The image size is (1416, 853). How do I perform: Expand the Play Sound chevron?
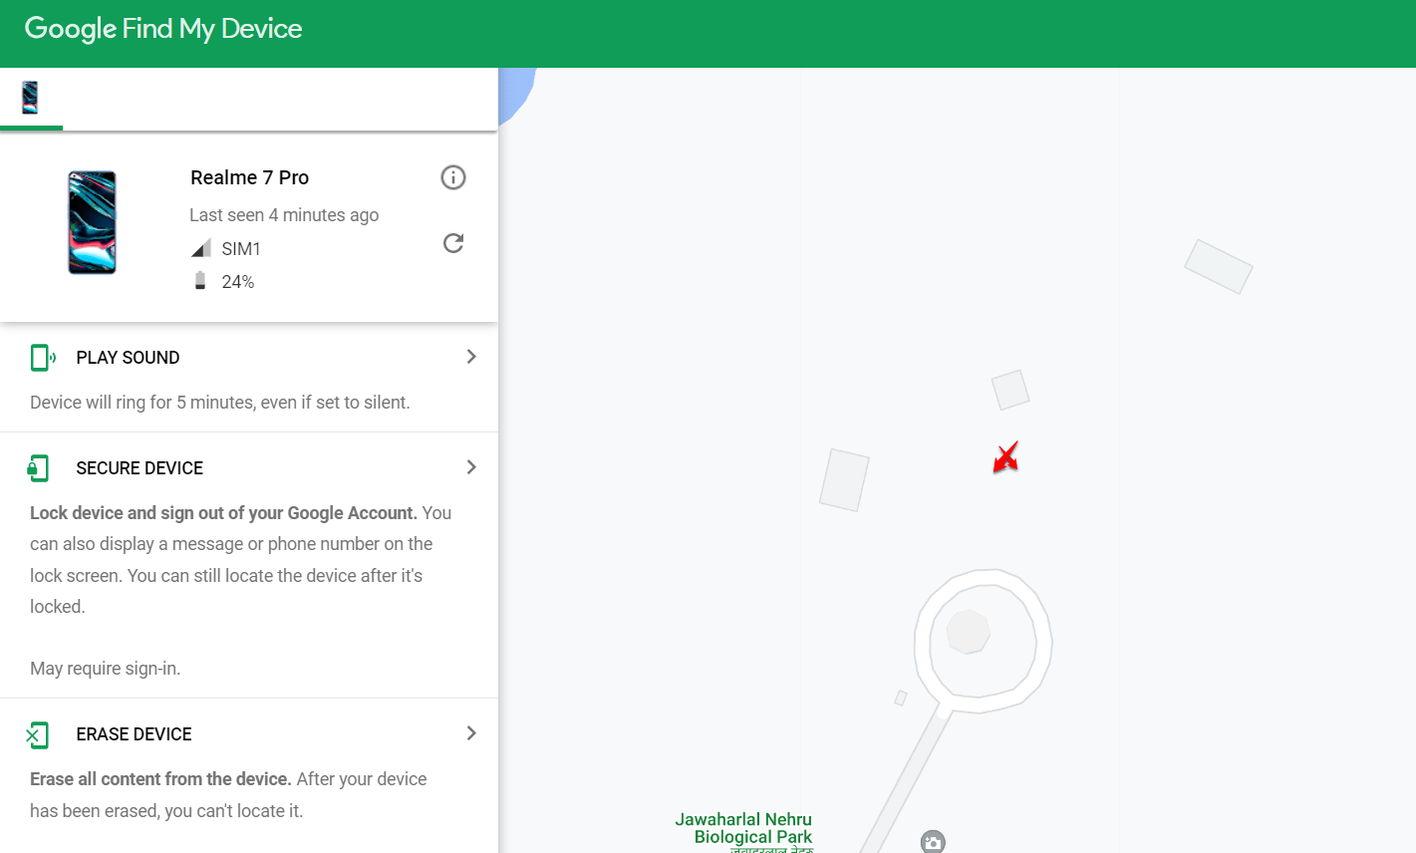coord(471,357)
